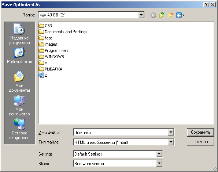Expand the Slices dropdown arrow

[x=159, y=163]
